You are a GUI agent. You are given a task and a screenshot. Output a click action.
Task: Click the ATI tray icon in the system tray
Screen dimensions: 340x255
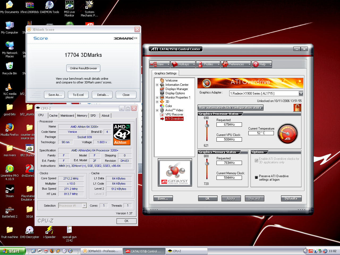(311, 251)
